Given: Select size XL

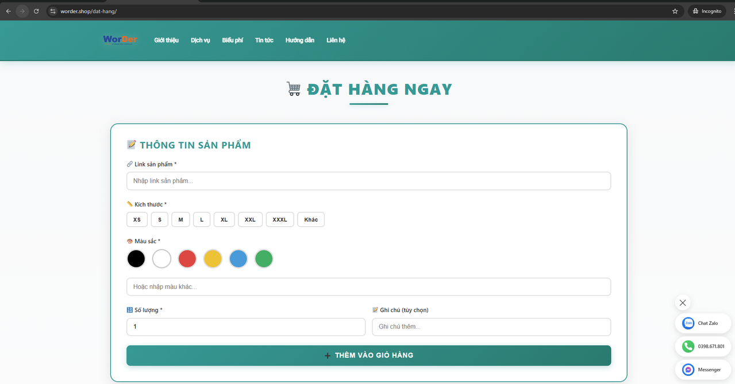Looking at the screenshot, I should click(x=224, y=220).
